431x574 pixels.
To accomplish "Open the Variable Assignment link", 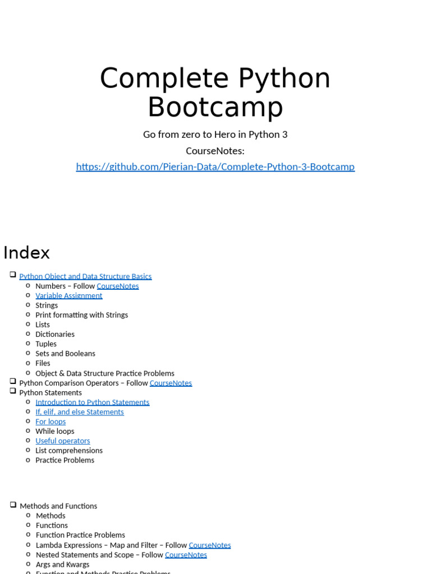I will (69, 295).
